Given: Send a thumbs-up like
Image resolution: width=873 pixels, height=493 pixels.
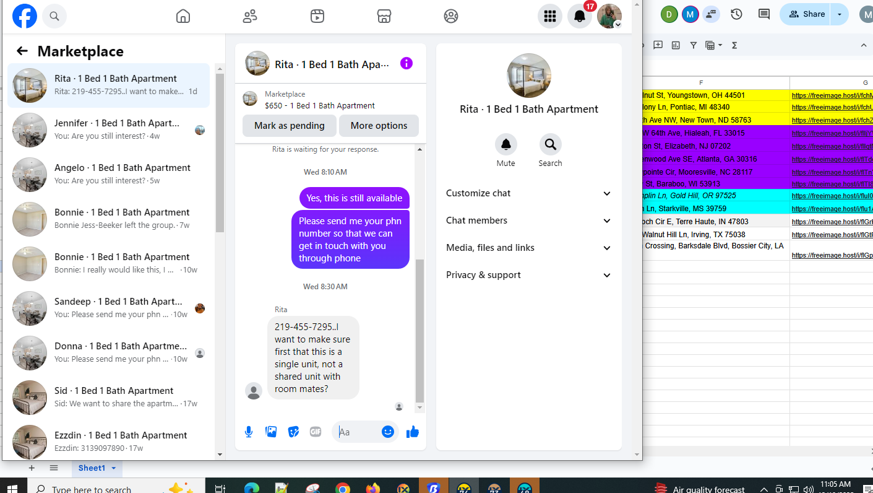Looking at the screenshot, I should click(413, 432).
